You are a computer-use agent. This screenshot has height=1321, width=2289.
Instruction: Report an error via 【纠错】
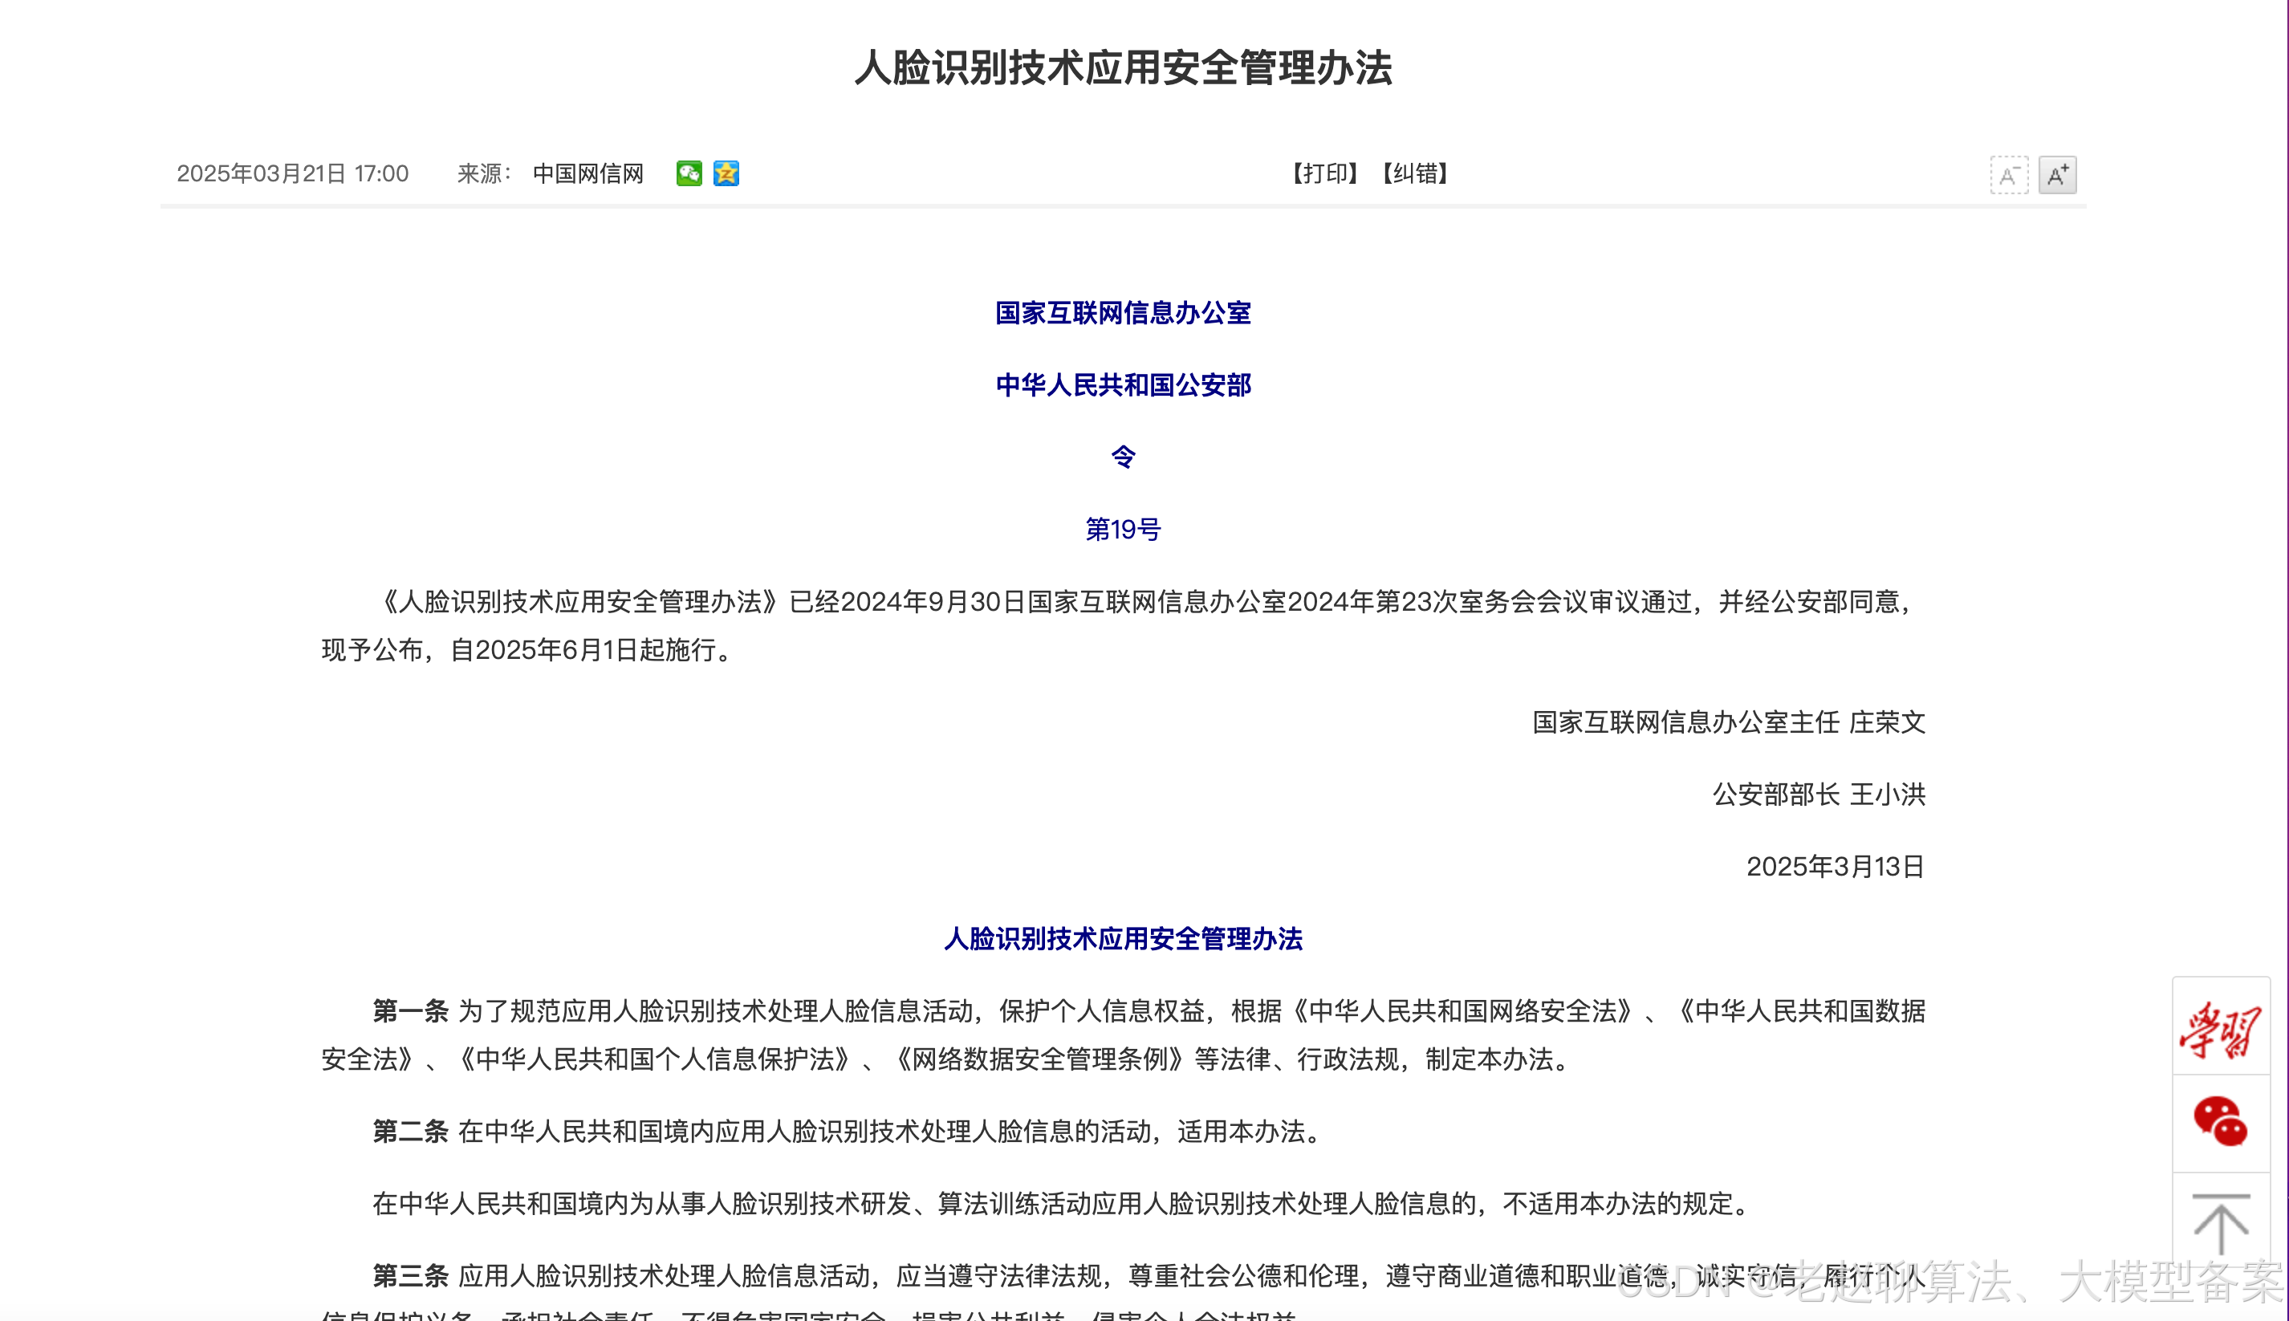point(1414,173)
